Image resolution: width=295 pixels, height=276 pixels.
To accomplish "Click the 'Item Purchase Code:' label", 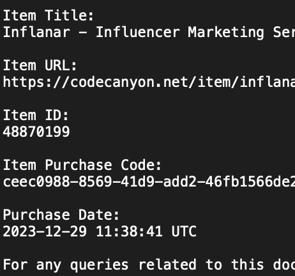I will pos(82,165).
